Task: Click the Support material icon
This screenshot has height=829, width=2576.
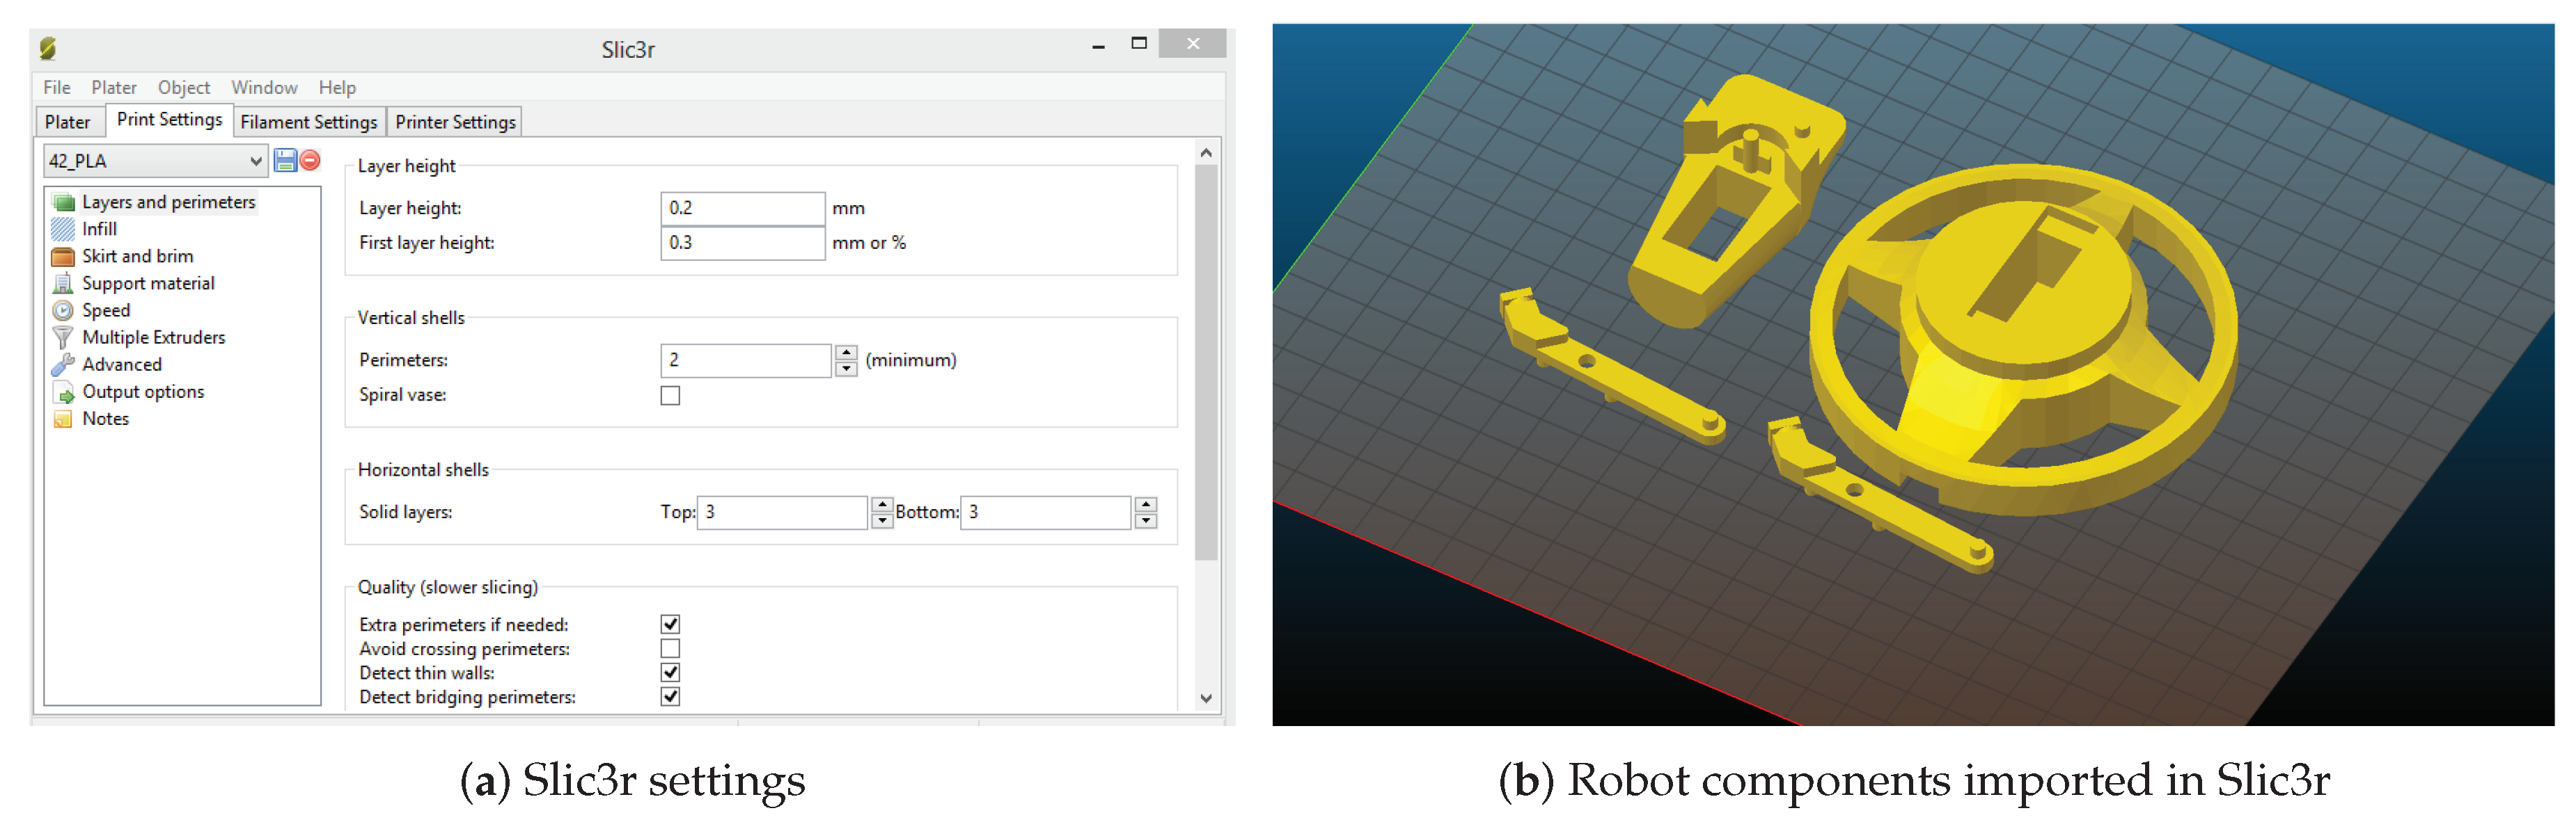Action: click(64, 282)
